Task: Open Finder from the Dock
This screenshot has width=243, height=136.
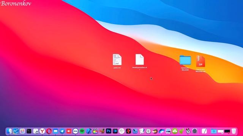Action: pos(9,131)
